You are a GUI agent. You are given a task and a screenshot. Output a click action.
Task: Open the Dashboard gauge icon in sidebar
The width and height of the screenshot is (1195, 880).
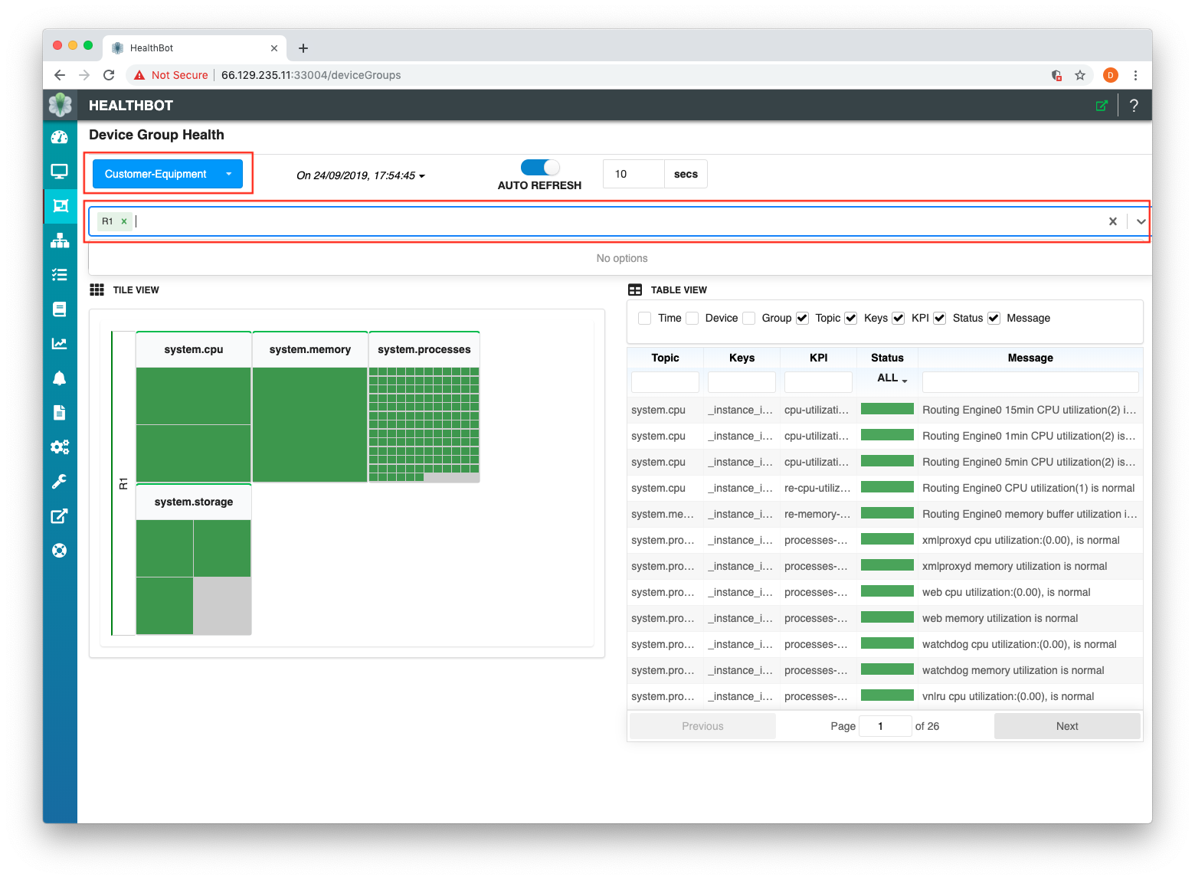(x=60, y=137)
